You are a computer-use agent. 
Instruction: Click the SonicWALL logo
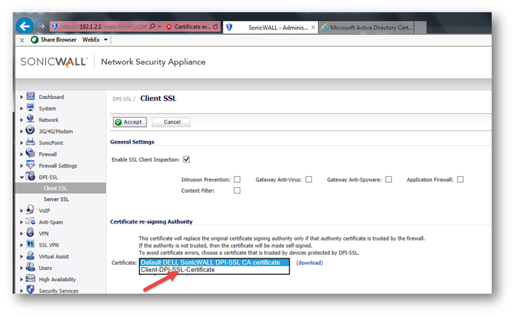point(54,62)
